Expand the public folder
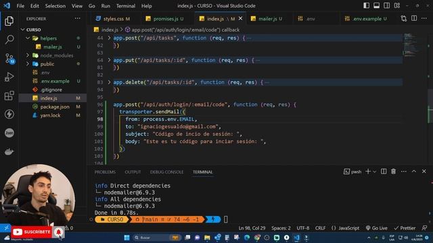 pyautogui.click(x=28, y=64)
